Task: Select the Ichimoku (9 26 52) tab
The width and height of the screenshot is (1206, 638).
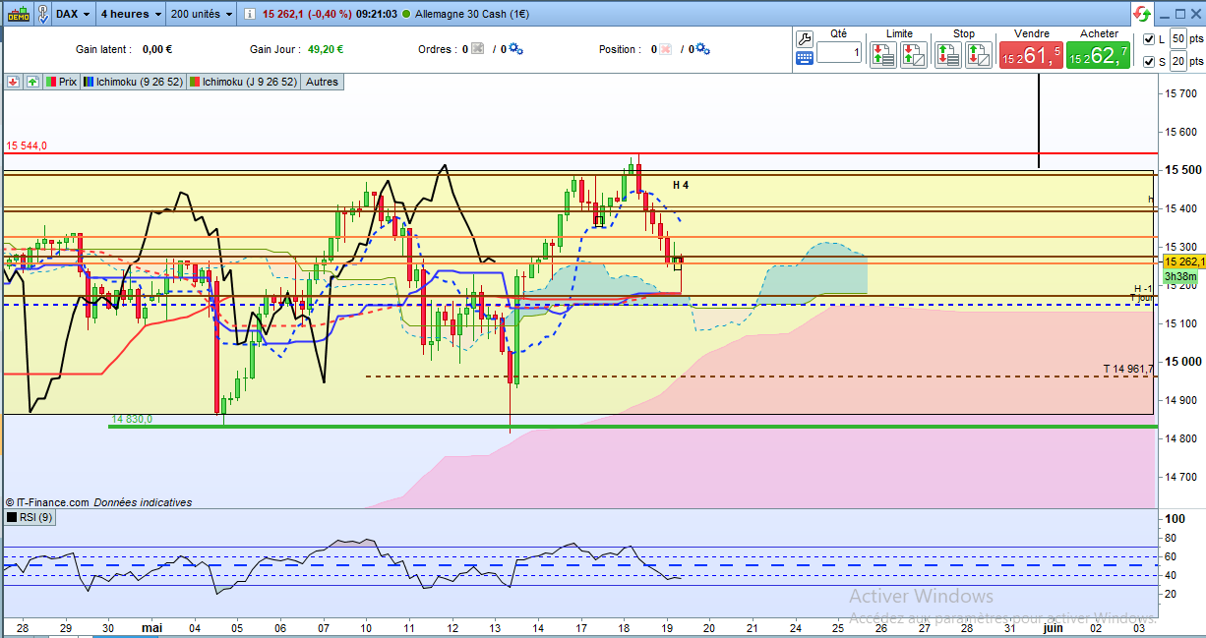Action: (x=134, y=82)
